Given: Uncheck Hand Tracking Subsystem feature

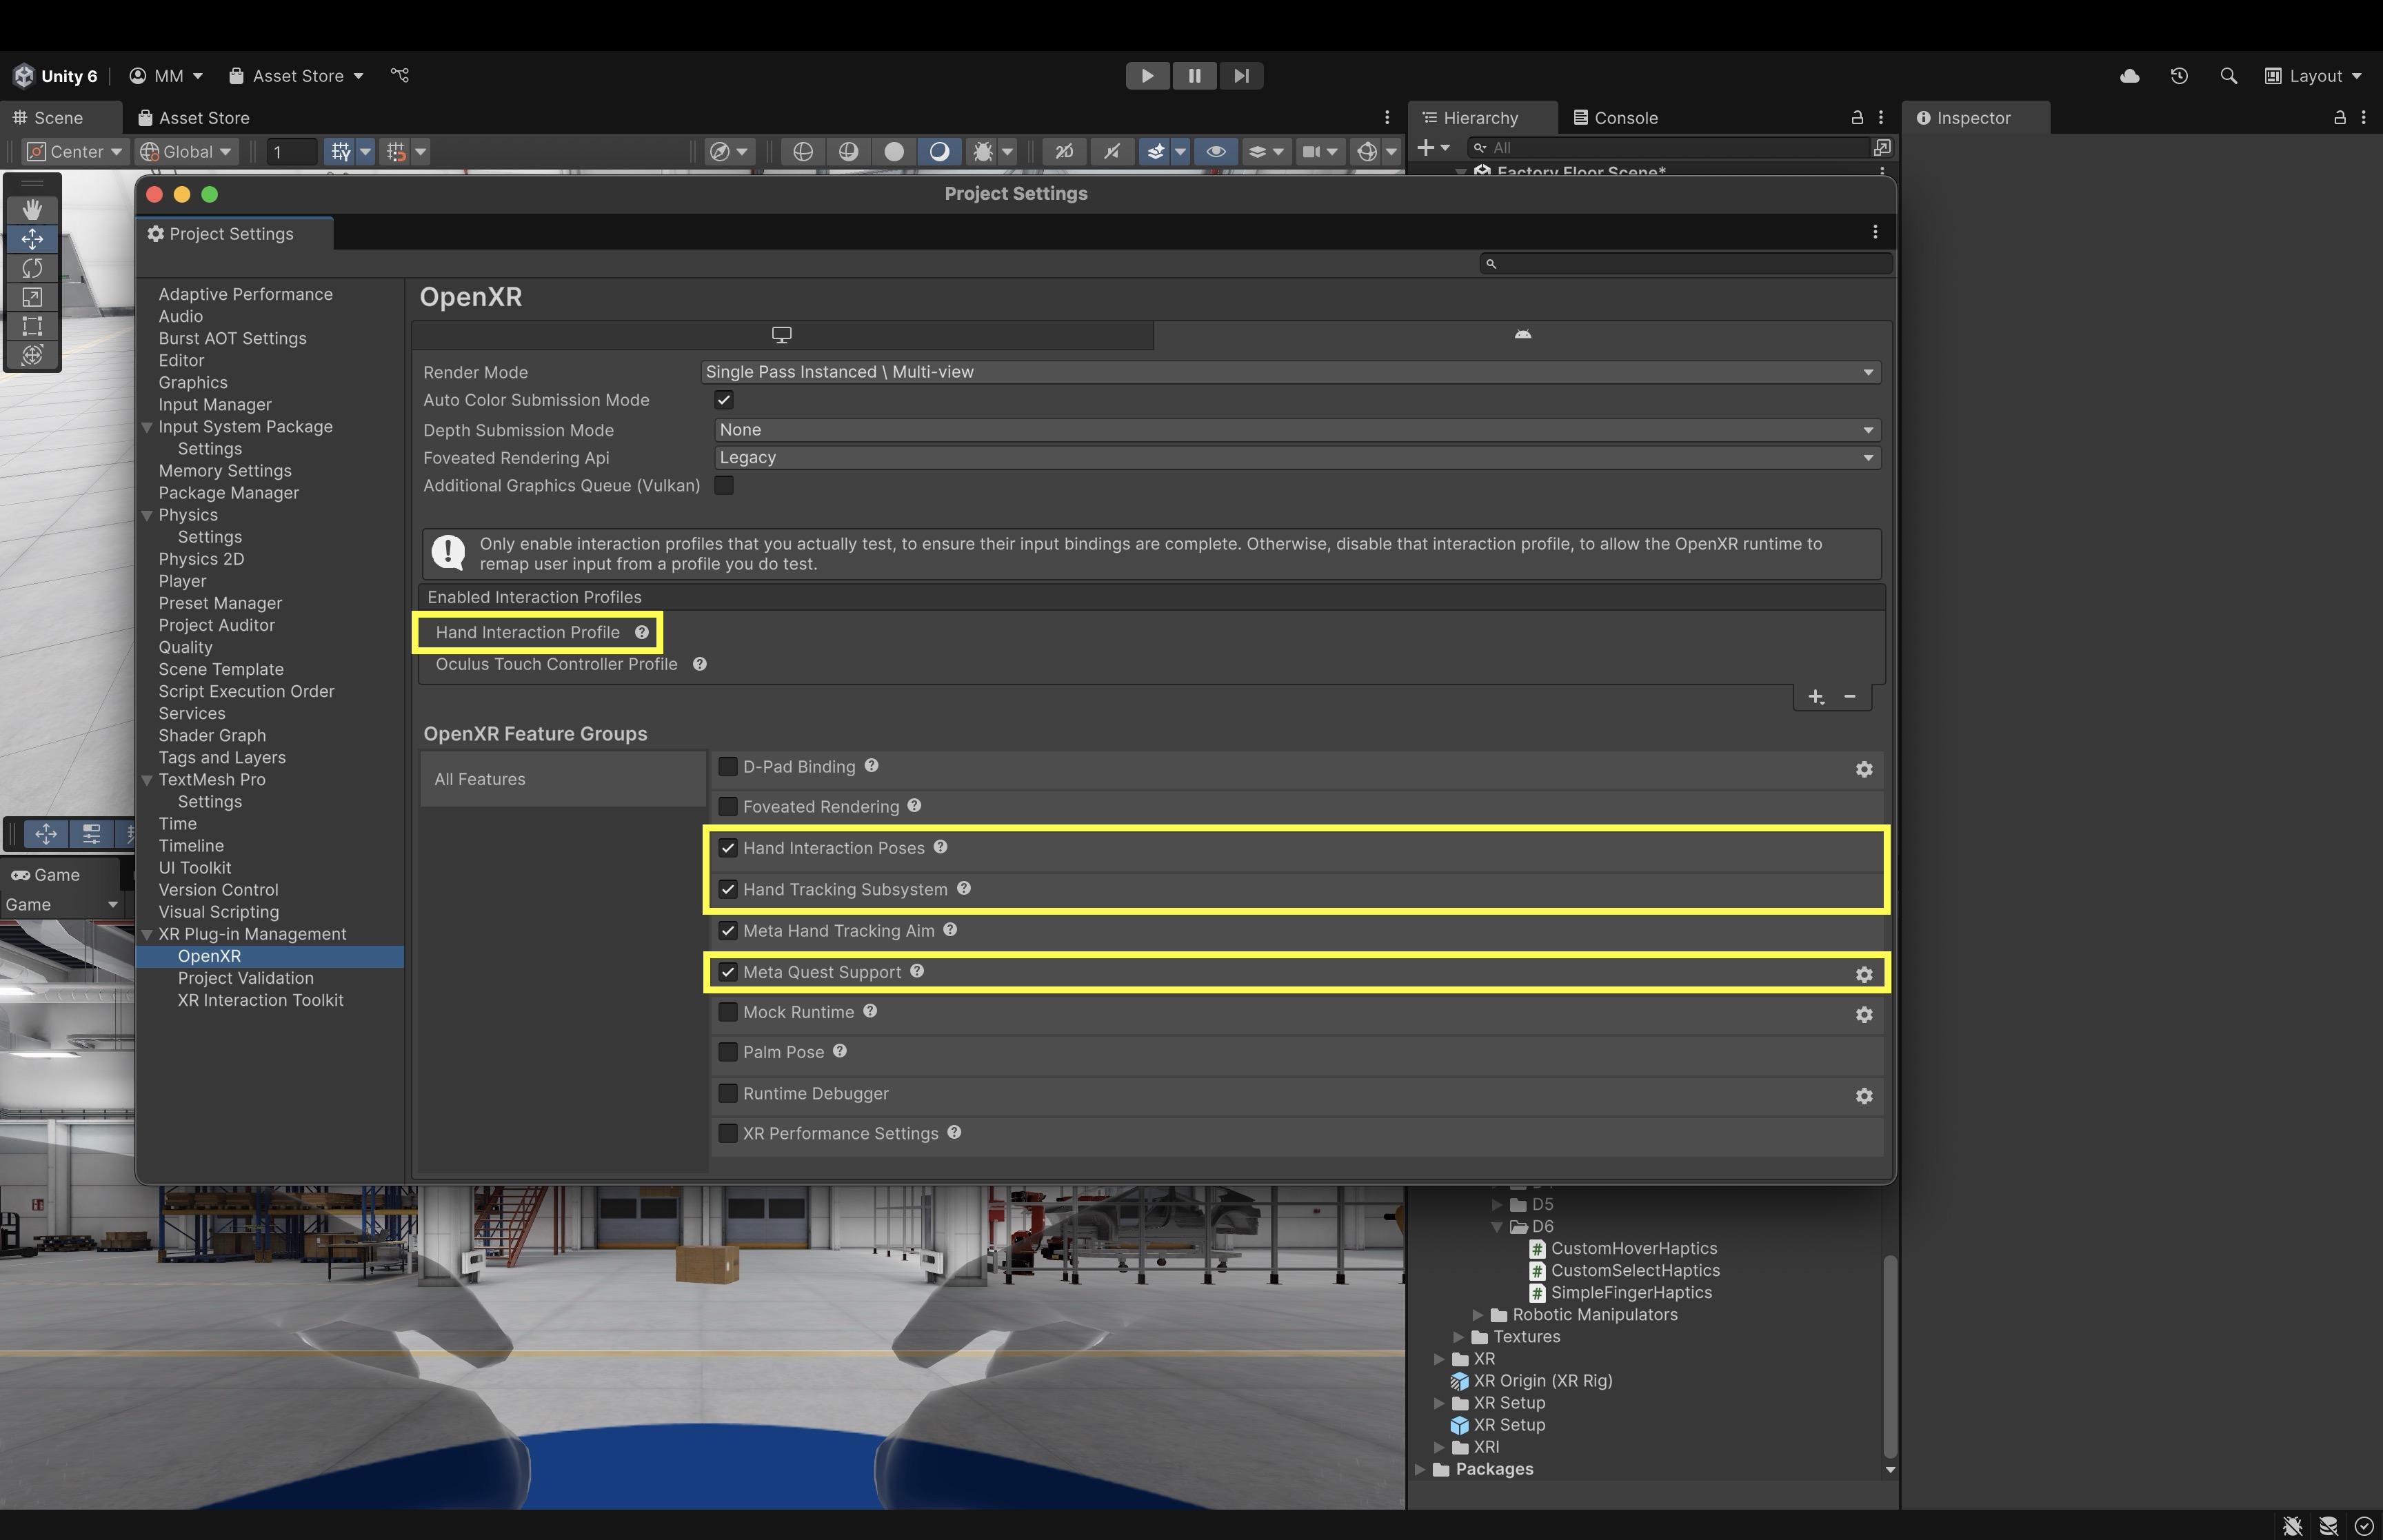Looking at the screenshot, I should click(x=728, y=889).
